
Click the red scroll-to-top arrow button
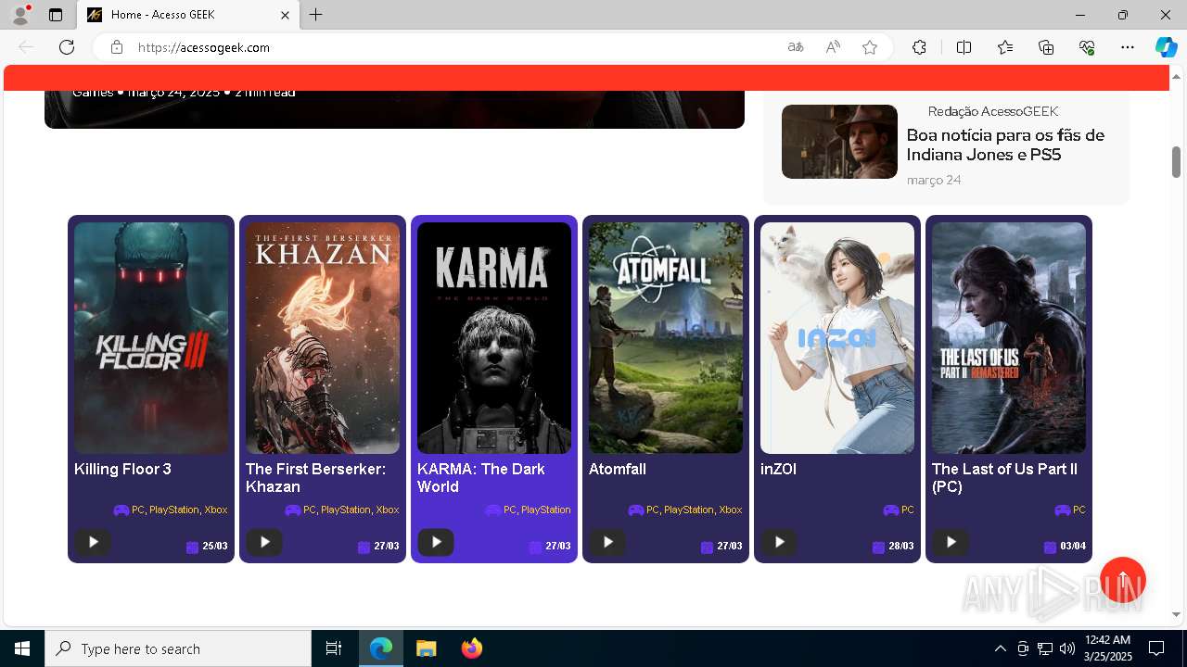pos(1123,580)
